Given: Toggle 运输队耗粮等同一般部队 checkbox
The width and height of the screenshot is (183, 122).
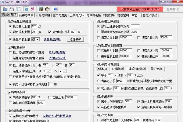Looking at the screenshot, I should point(138,107).
